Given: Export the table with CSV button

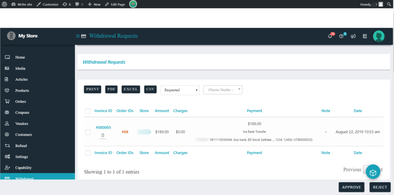Looking at the screenshot, I should tap(150, 90).
